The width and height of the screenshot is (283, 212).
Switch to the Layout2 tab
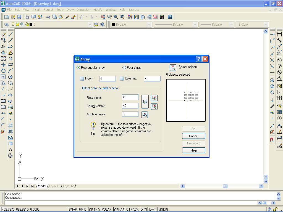68,186
